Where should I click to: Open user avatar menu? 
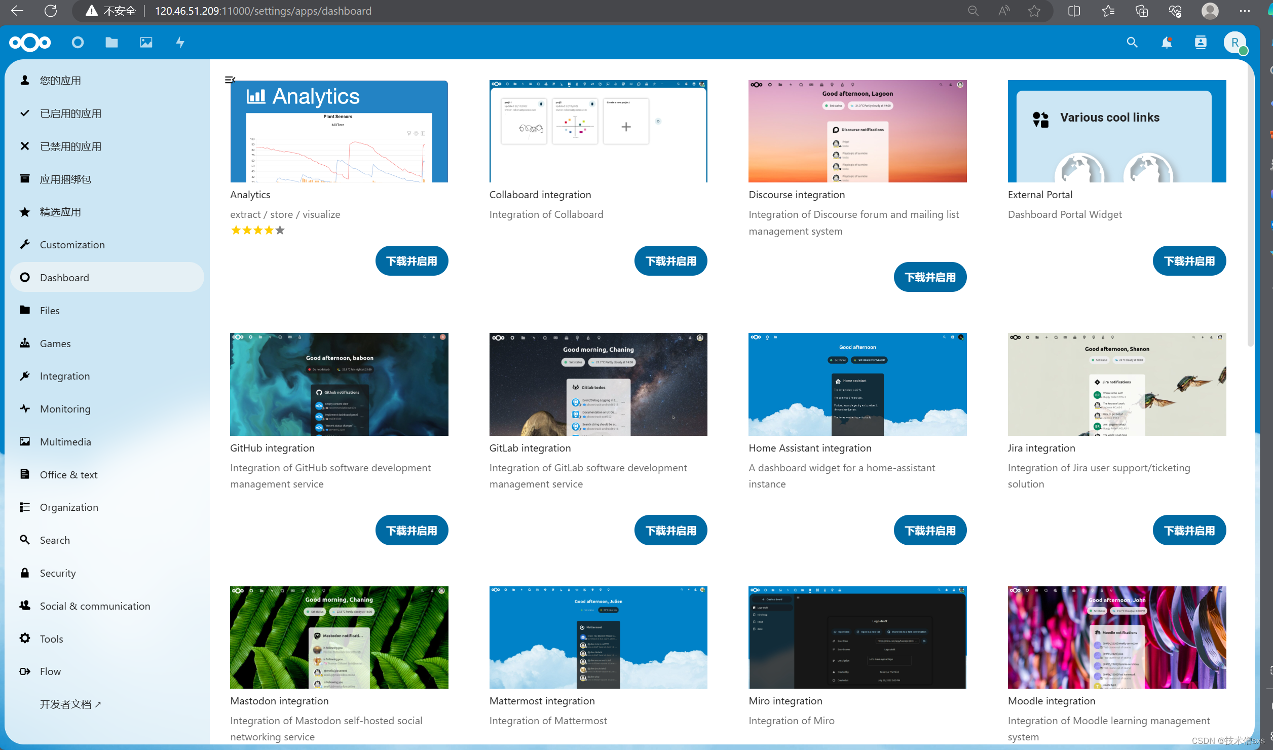point(1234,43)
